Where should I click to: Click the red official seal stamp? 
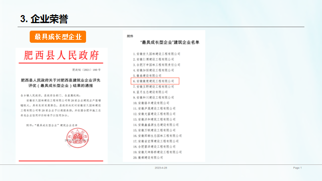[x=77, y=138]
